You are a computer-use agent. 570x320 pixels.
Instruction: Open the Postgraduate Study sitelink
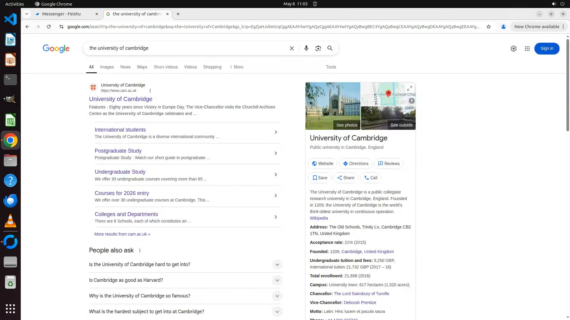point(118,151)
